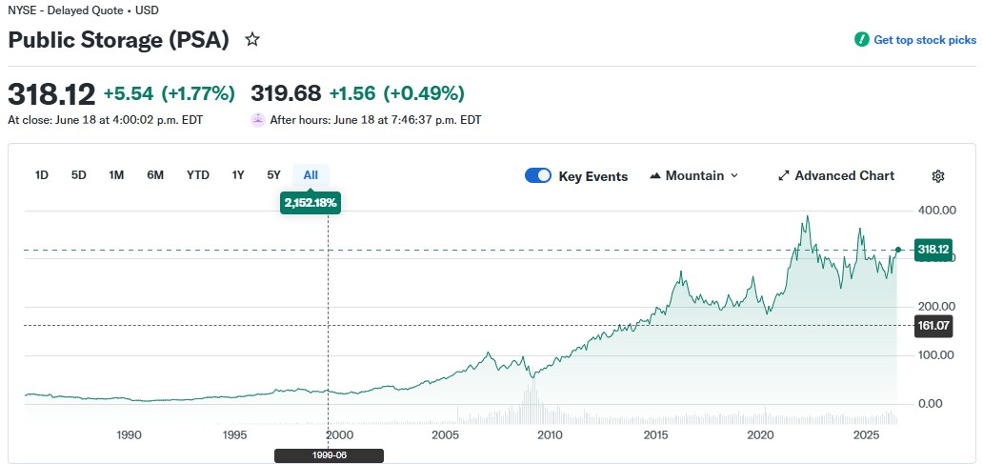983x464 pixels.
Task: Click the Key Events label
Action: pos(593,176)
